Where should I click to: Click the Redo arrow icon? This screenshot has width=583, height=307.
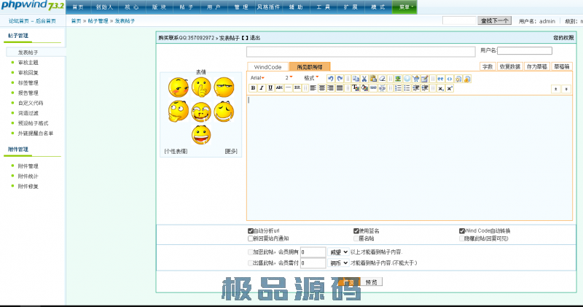(340, 77)
